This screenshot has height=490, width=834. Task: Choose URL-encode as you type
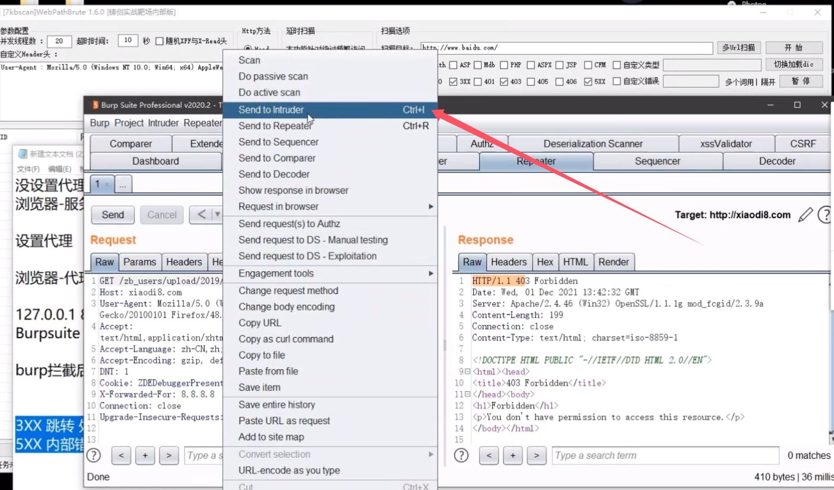pyautogui.click(x=330, y=470)
